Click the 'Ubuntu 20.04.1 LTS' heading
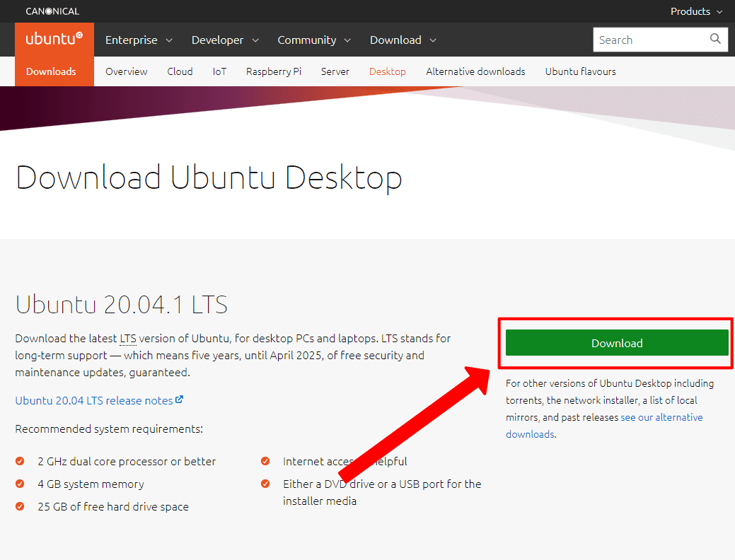 [x=122, y=304]
